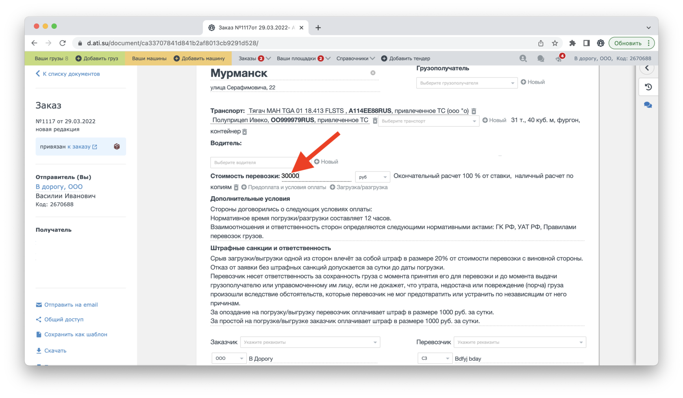Click Добавить машину
This screenshot has height=398, width=683.
(x=199, y=58)
